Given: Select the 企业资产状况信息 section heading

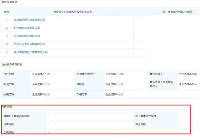Looking at the screenshot, I should click(x=12, y=64).
